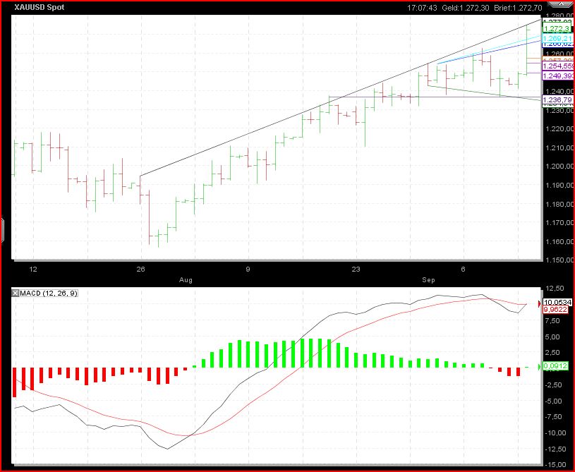Viewport: 575px width, 472px height.
Task: Click the red 9,9622 signal value label
Action: tap(555, 308)
